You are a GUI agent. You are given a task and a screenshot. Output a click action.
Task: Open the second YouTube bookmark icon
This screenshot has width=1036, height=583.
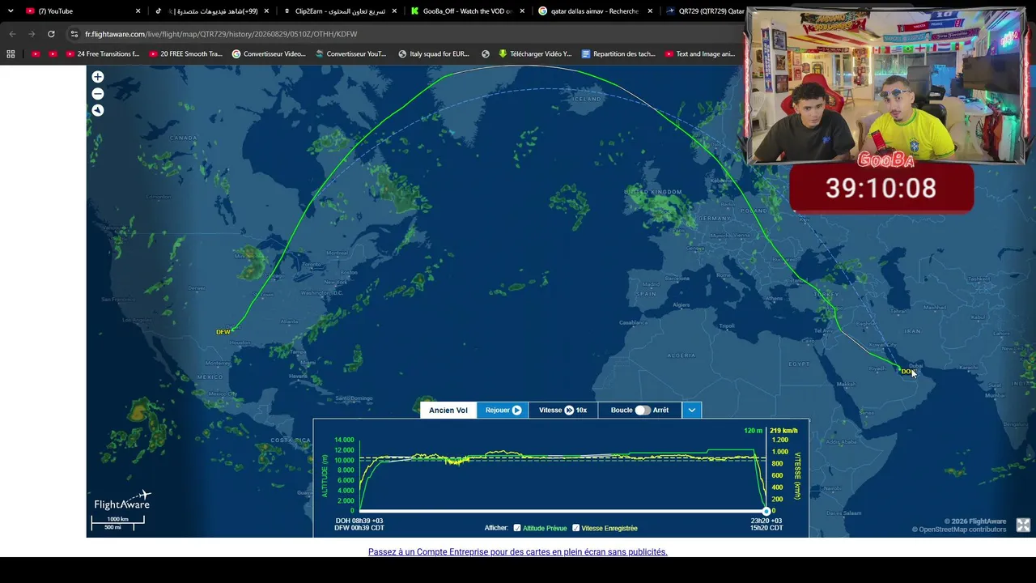pos(53,54)
